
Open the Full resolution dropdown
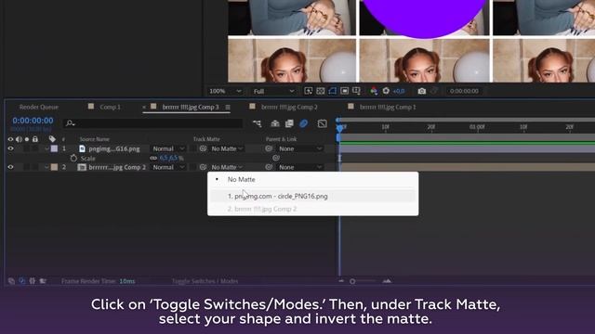[273, 91]
